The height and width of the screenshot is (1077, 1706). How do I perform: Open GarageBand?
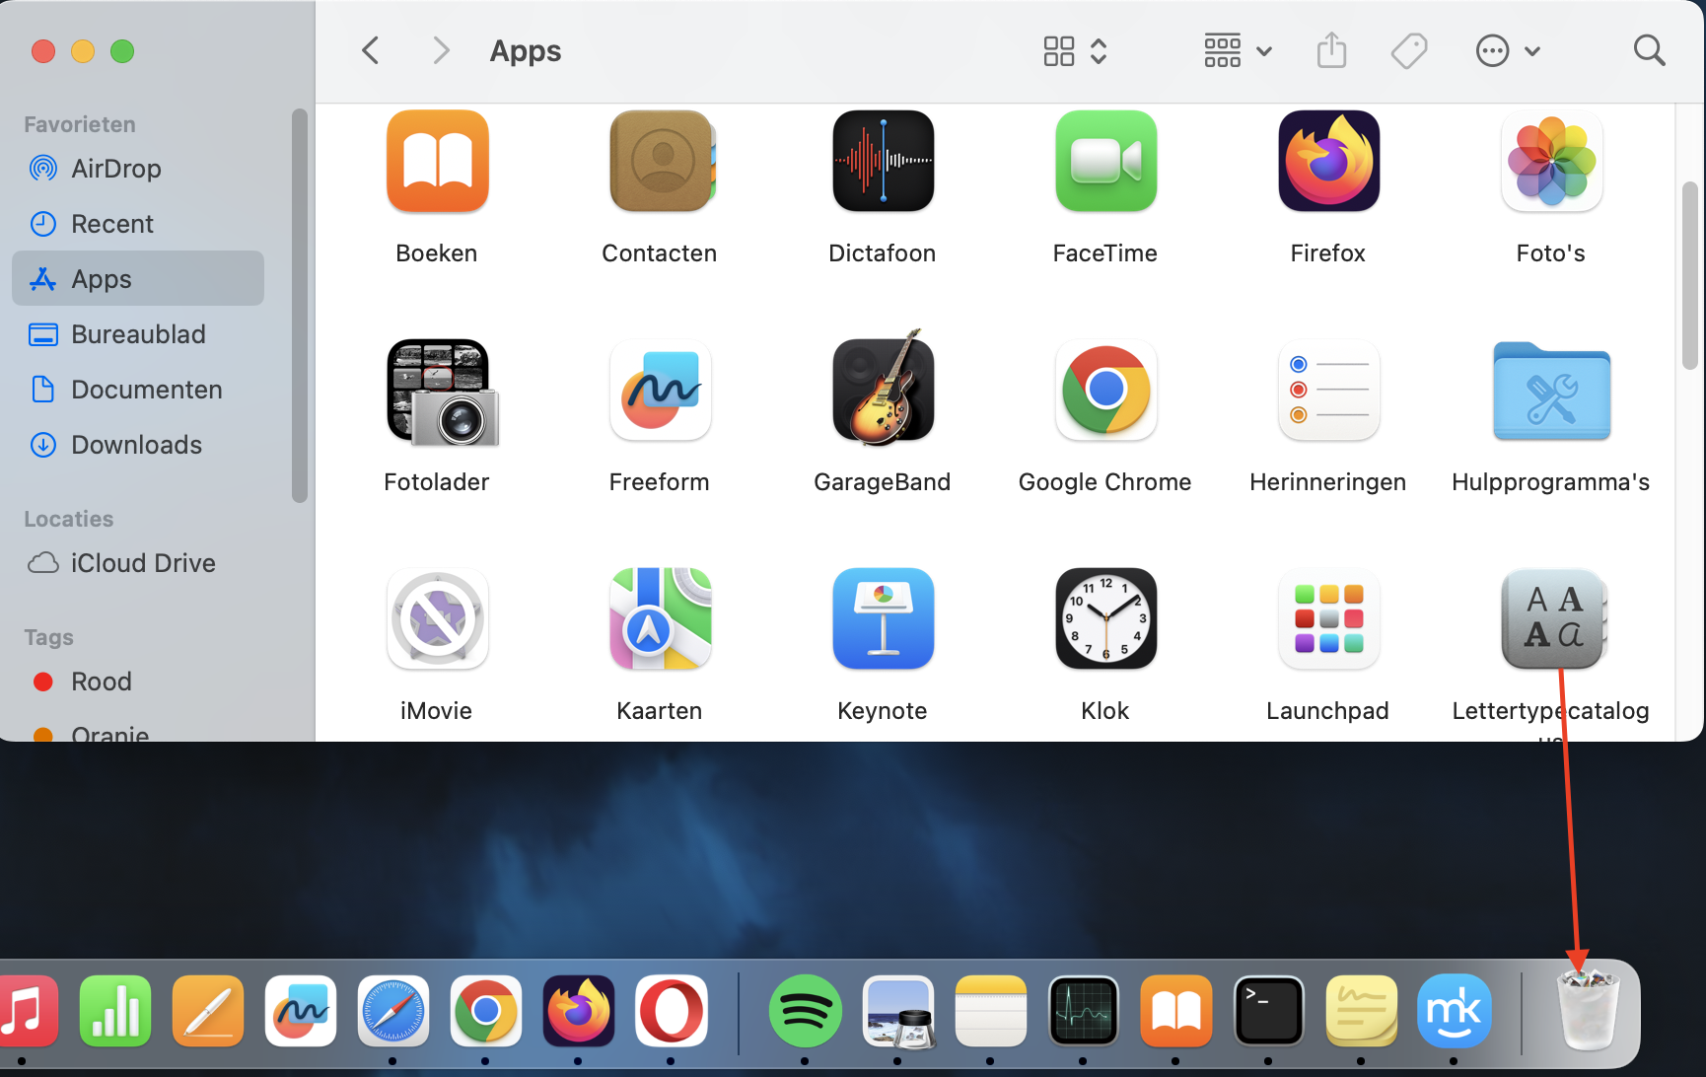click(882, 391)
